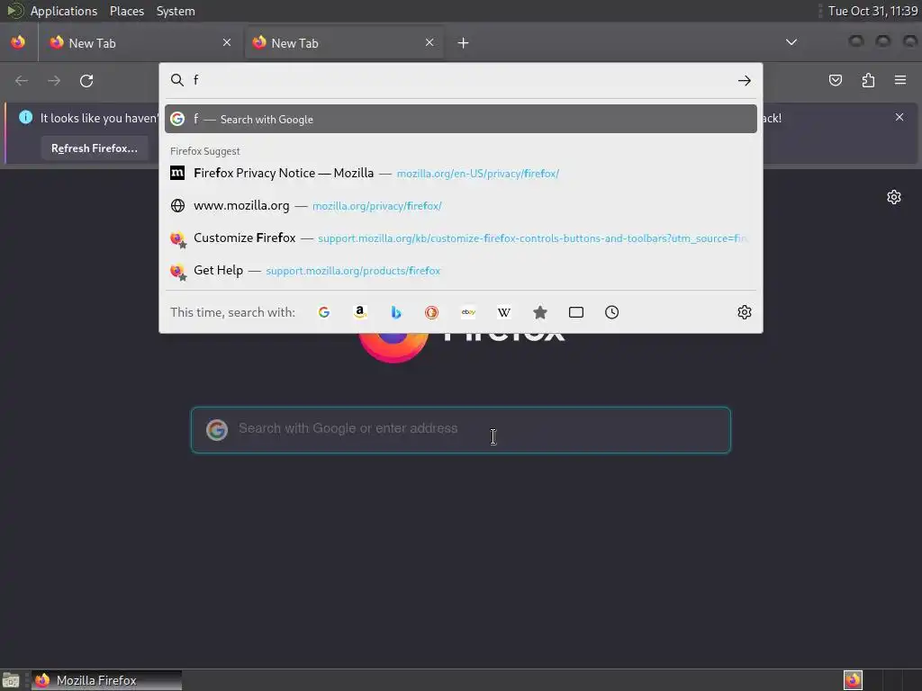The height and width of the screenshot is (691, 922).
Task: Search in History via clock icon
Action: [611, 312]
